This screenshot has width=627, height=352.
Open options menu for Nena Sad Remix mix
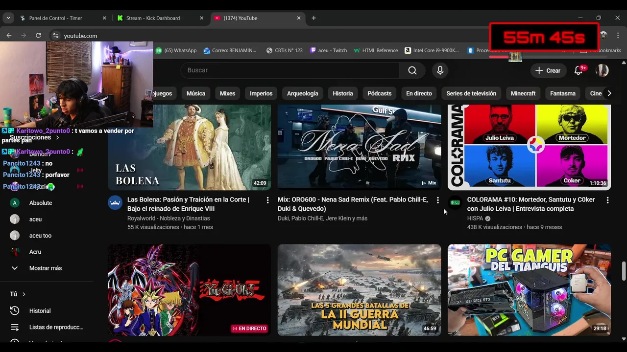point(437,200)
